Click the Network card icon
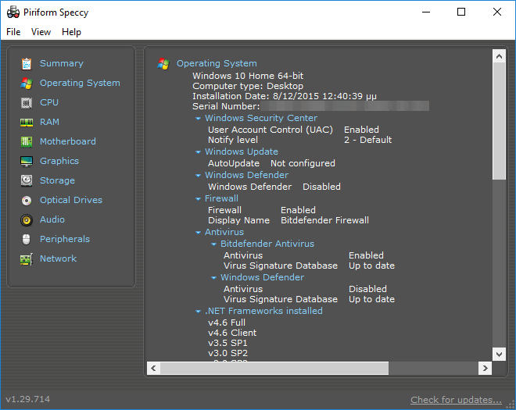The width and height of the screenshot is (516, 410). click(x=27, y=259)
